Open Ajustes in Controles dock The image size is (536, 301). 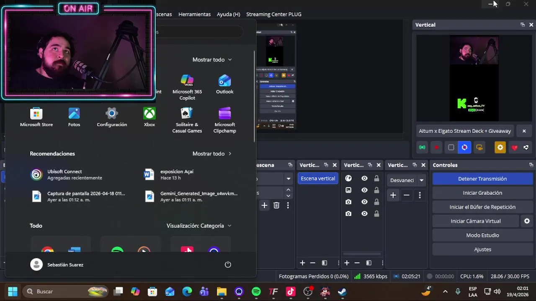tap(482, 249)
